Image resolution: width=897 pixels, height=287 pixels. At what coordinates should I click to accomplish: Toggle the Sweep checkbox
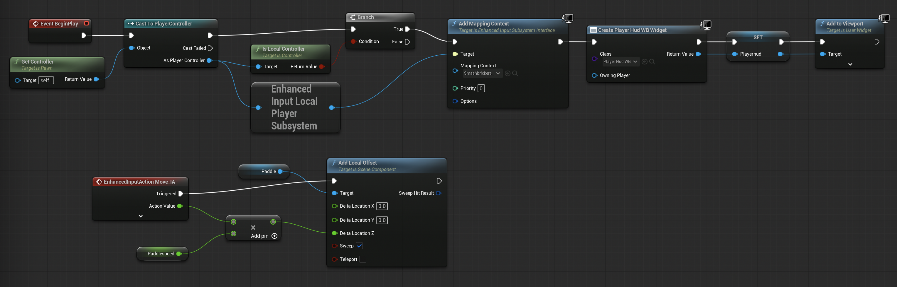click(359, 246)
